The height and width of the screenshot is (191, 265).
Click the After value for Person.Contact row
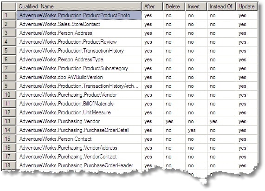click(152, 139)
